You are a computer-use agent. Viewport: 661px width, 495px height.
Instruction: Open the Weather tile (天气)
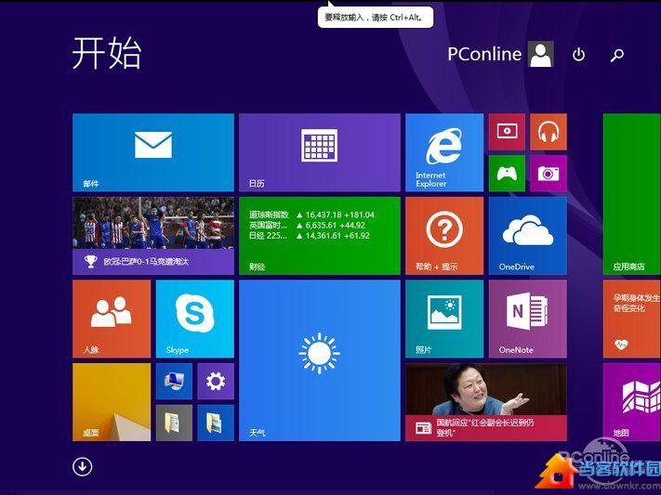tap(320, 360)
